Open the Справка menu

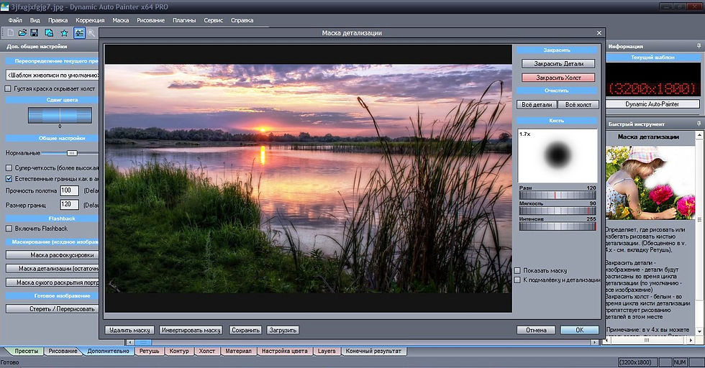tap(242, 20)
